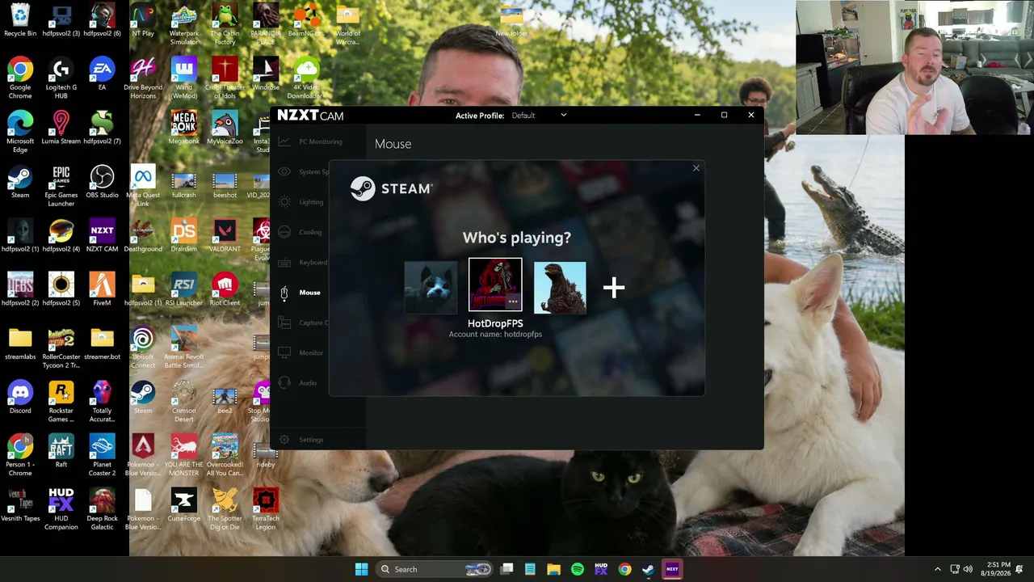The image size is (1034, 582).
Task: Select the New folder on the desktop
Action: click(x=511, y=20)
